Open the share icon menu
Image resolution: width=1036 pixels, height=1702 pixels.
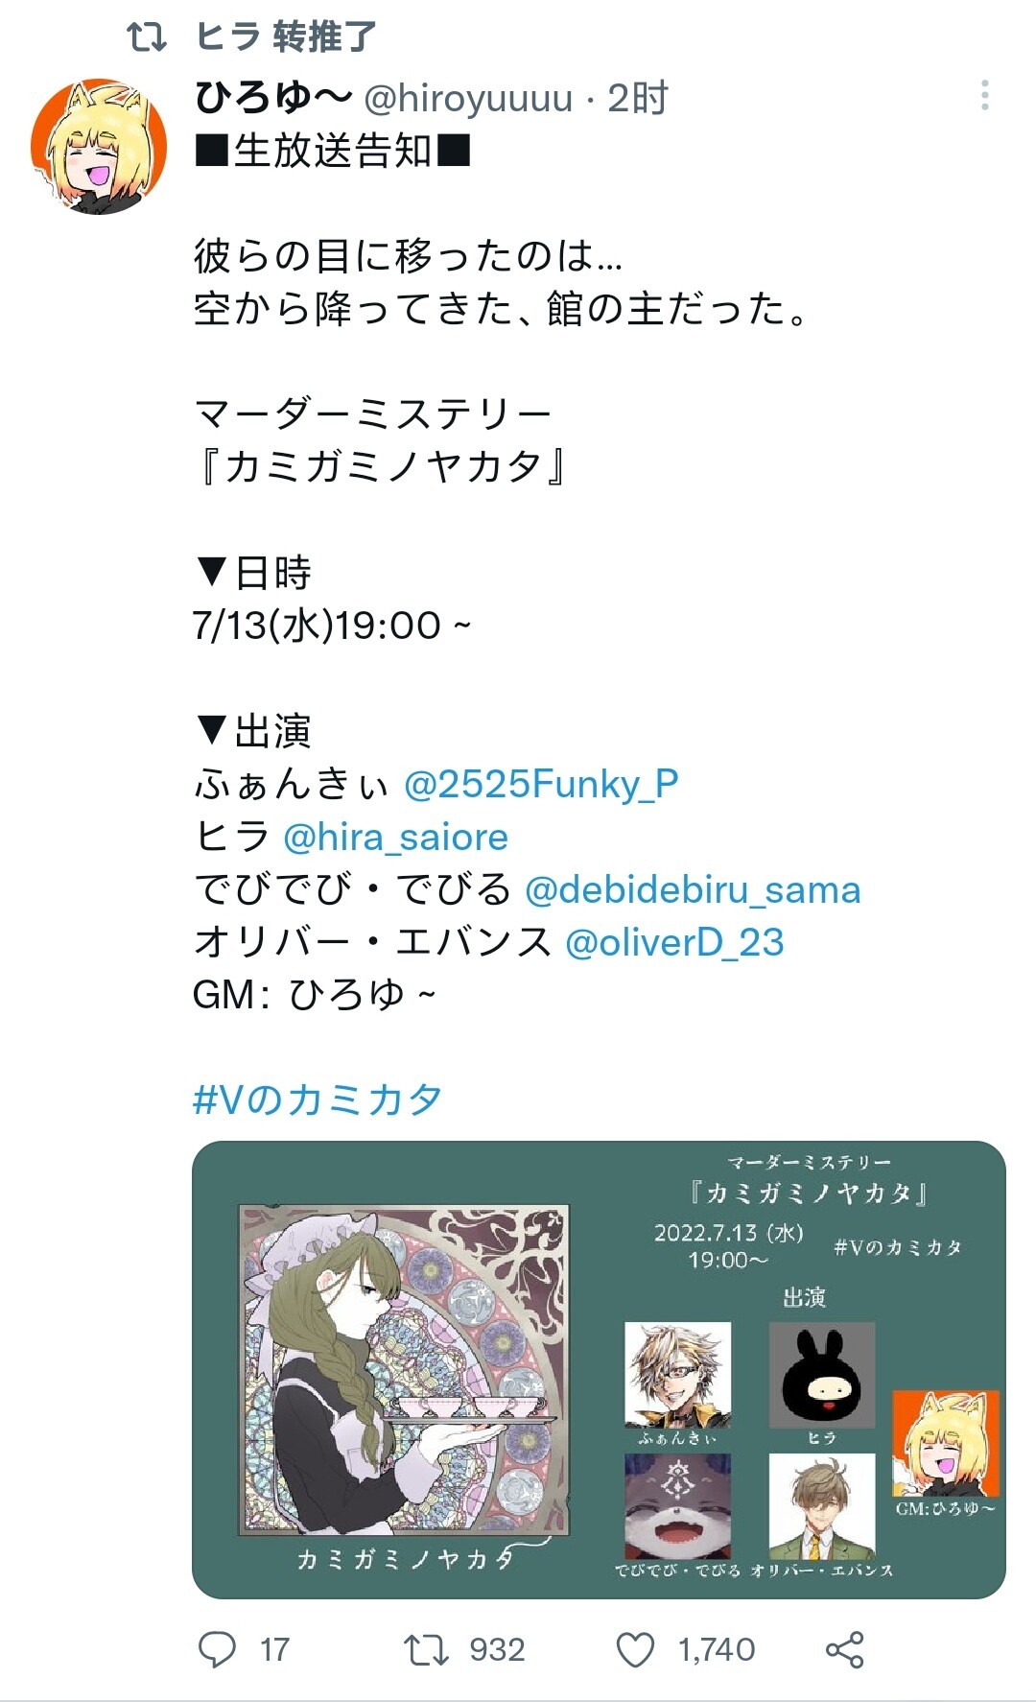845,1650
